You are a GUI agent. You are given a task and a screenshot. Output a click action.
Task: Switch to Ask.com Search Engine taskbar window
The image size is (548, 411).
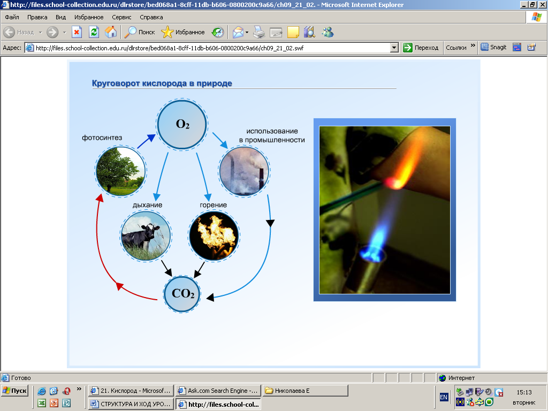[x=218, y=391]
